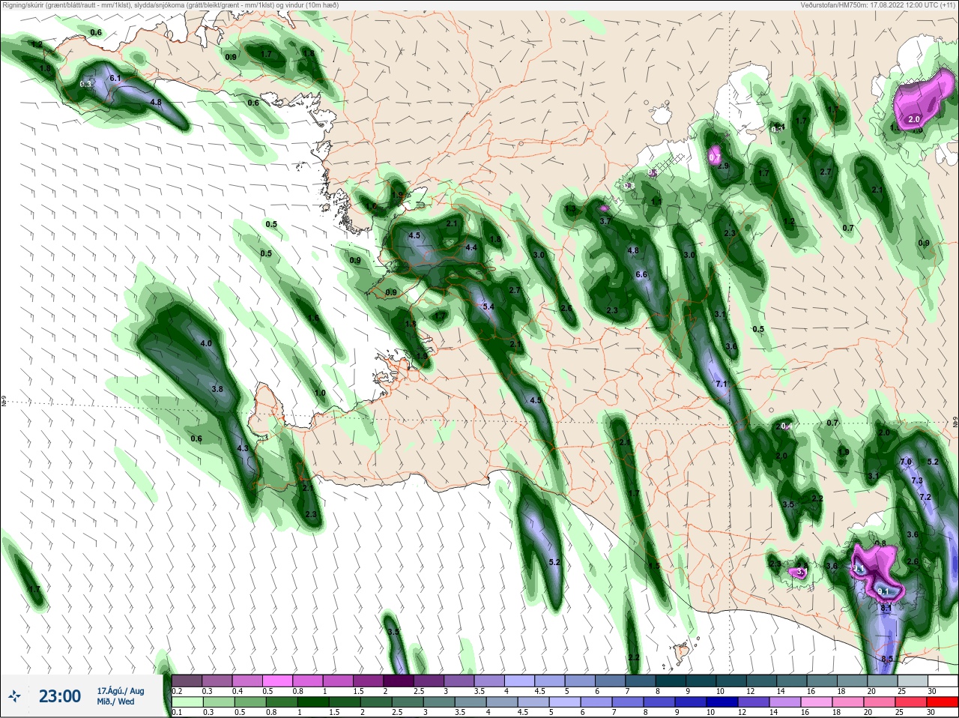Click the precipitation value 7.0 on the map
The width and height of the screenshot is (959, 718).
point(905,462)
